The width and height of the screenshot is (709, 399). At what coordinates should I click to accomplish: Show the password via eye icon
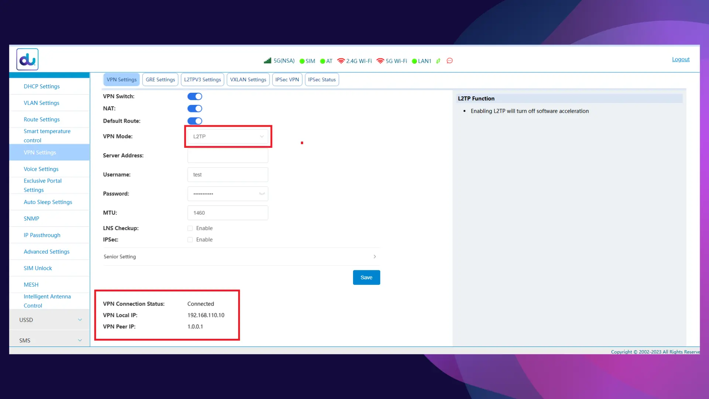tap(262, 194)
